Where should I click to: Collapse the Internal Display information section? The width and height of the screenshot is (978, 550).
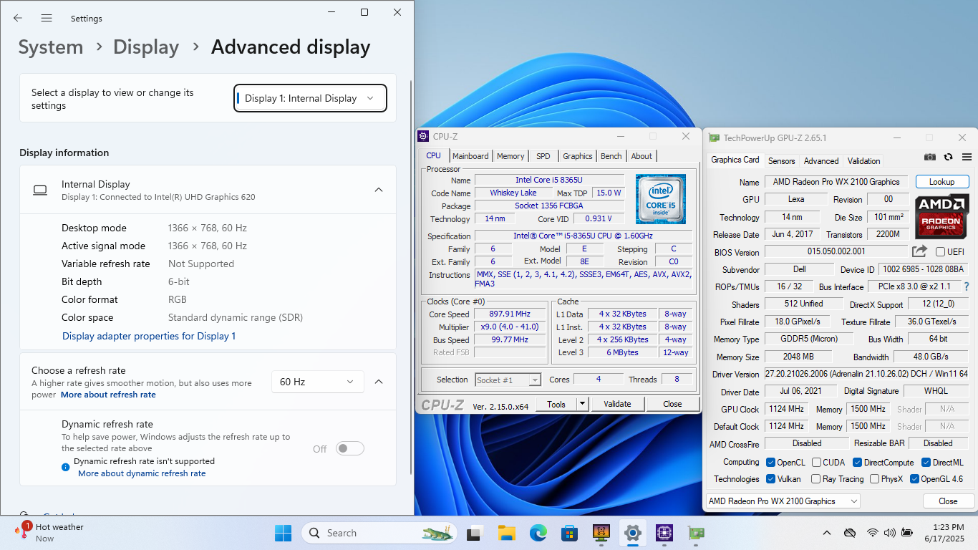point(379,190)
